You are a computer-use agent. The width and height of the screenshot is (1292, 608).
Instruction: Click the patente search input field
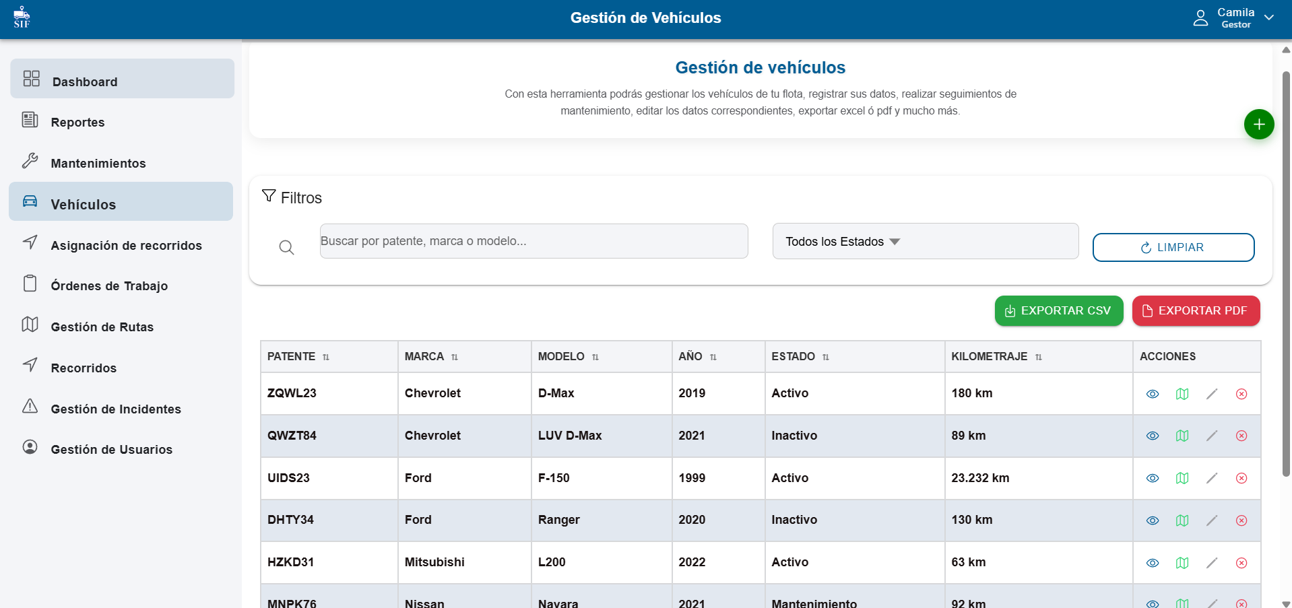click(534, 241)
